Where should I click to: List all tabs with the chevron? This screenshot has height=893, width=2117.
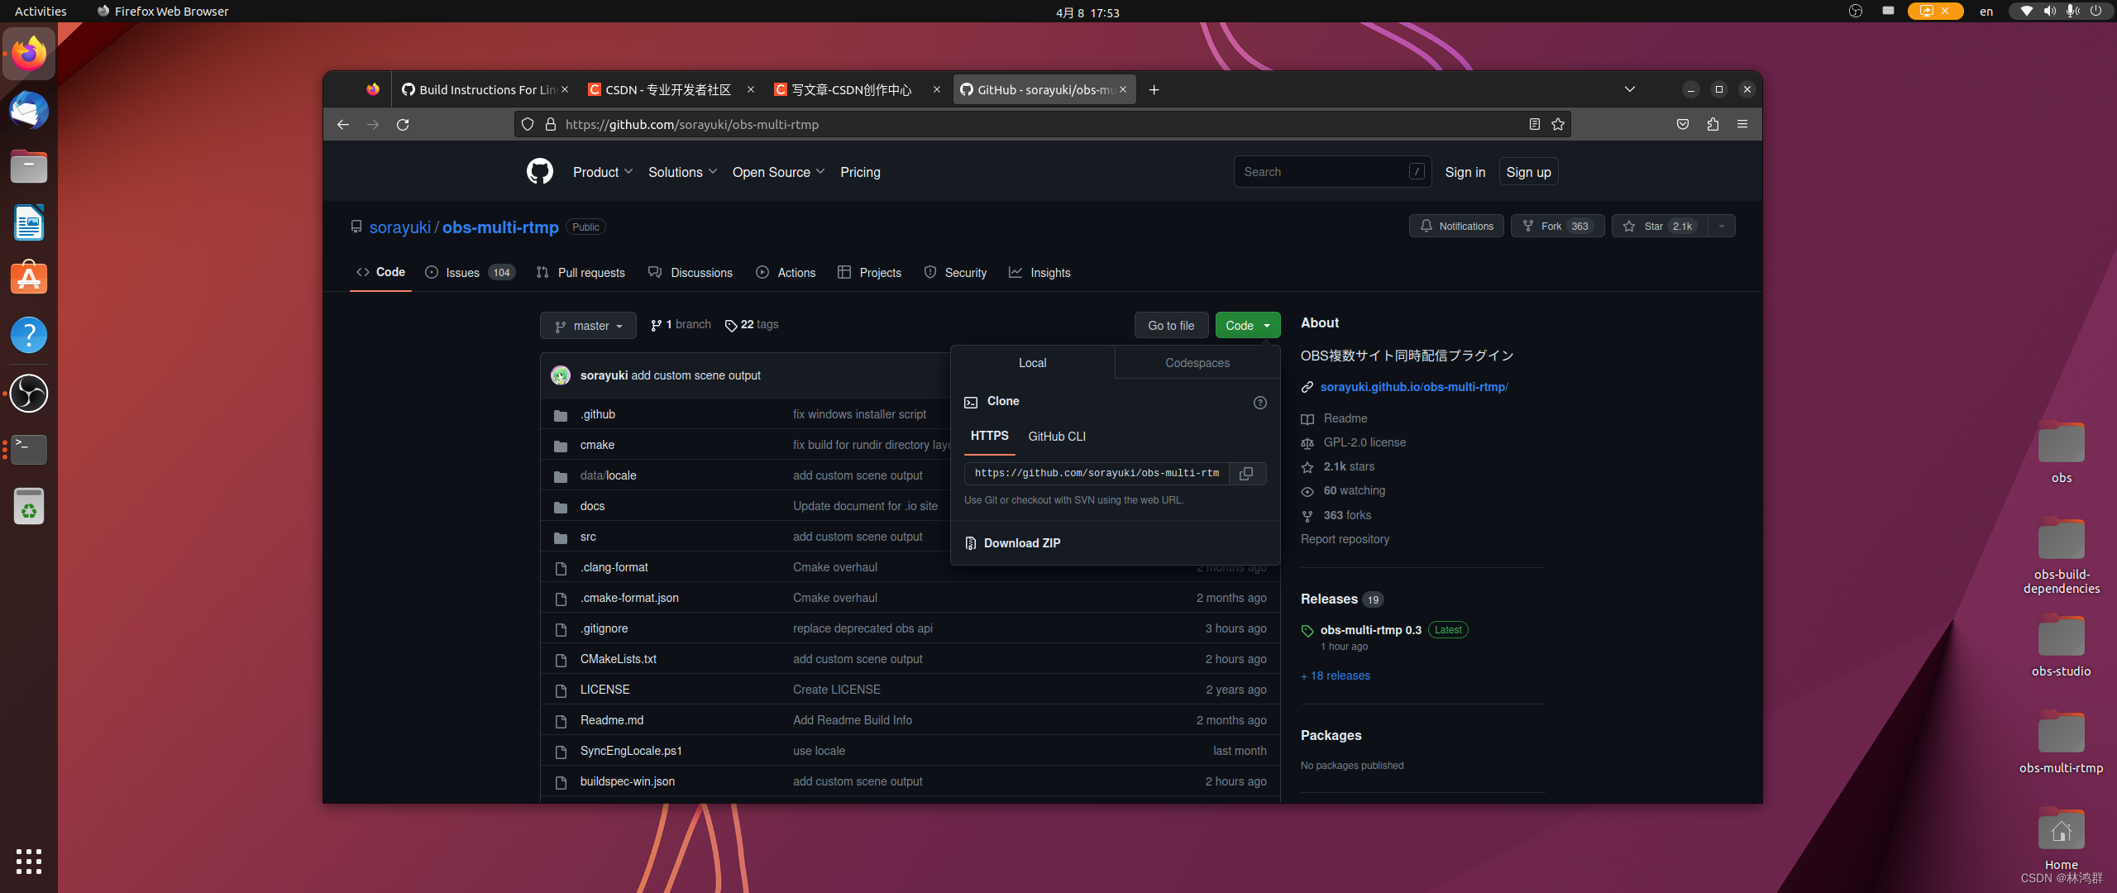point(1630,89)
